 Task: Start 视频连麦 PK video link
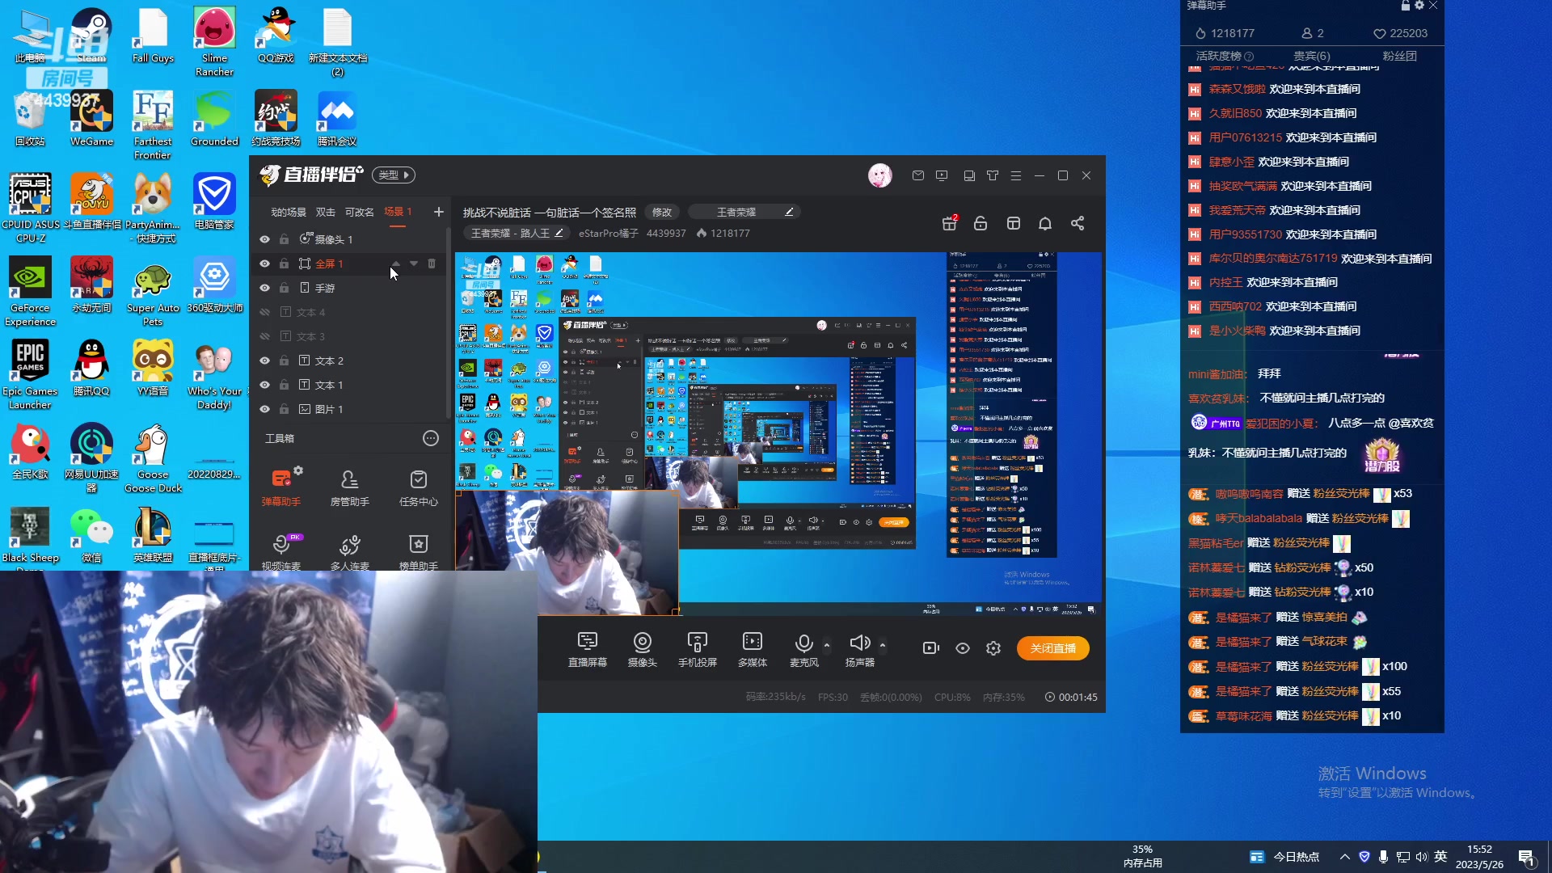(x=280, y=551)
